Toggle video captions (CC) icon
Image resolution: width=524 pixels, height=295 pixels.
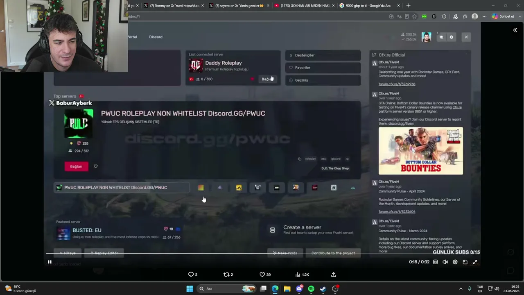435,262
